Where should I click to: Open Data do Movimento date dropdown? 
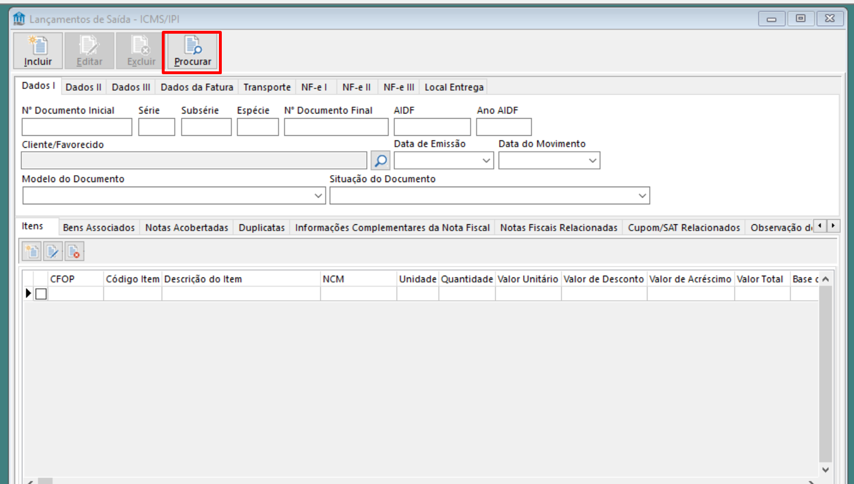[x=592, y=161]
